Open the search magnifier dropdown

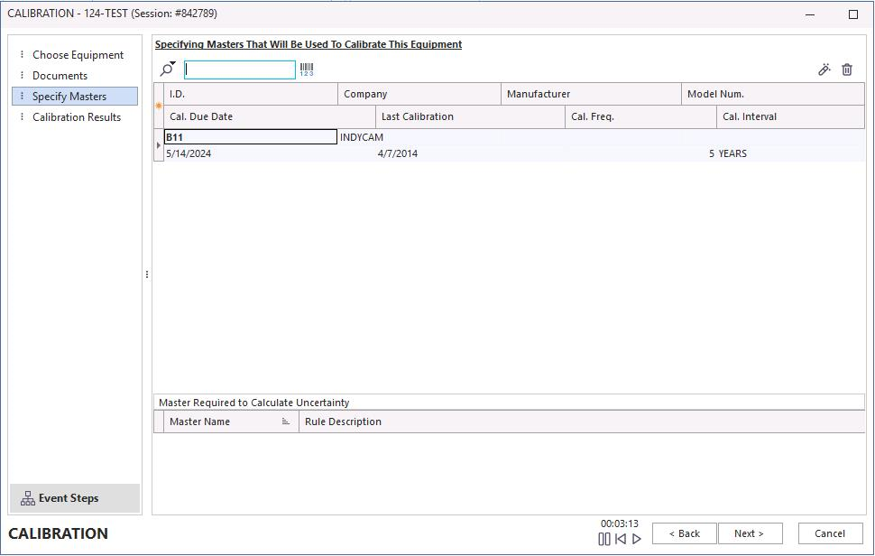pos(168,69)
